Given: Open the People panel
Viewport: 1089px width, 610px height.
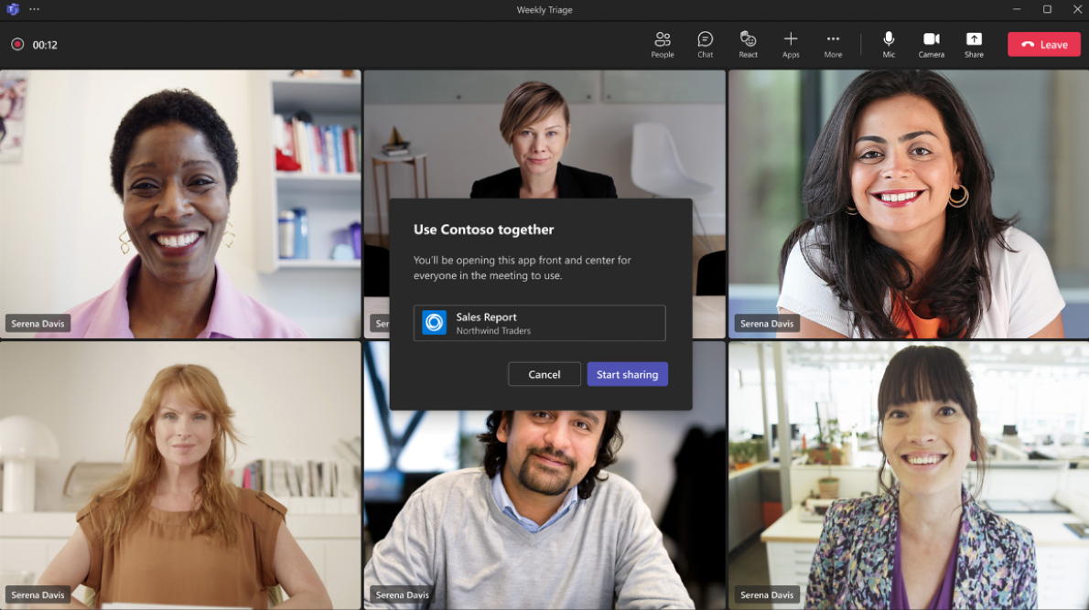Looking at the screenshot, I should point(663,44).
